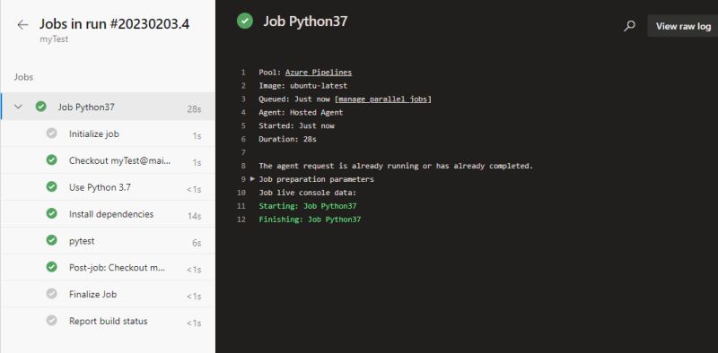This screenshot has width=718, height=353.
Task: Click green check icon of Checkout myTest step
Action: point(52,160)
